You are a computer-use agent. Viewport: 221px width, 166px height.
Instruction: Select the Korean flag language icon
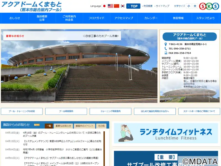123,6
